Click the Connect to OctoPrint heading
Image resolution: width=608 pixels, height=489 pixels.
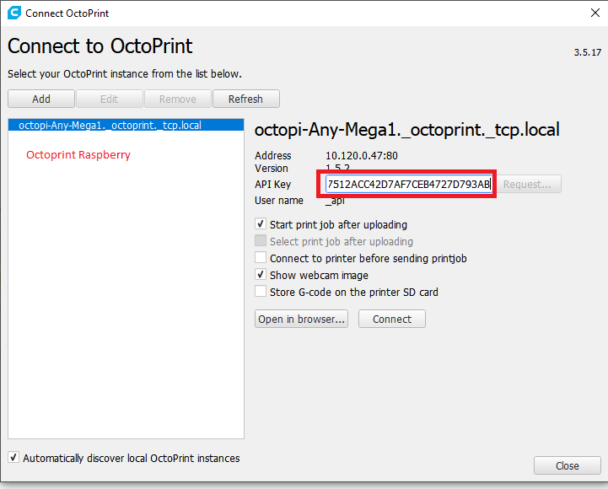(x=100, y=46)
